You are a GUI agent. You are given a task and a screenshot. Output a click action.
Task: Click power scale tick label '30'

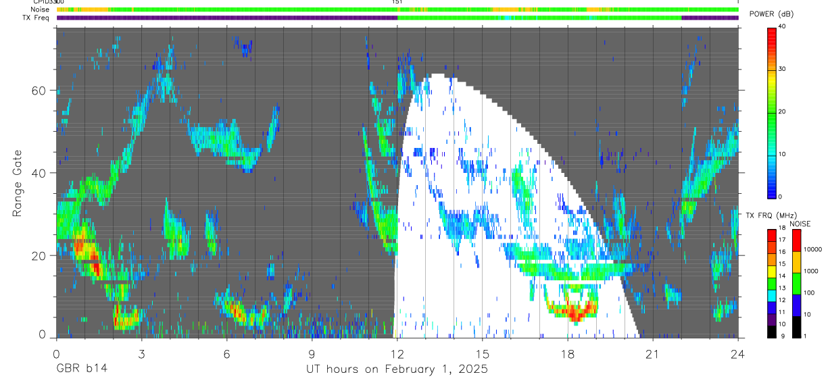click(783, 69)
